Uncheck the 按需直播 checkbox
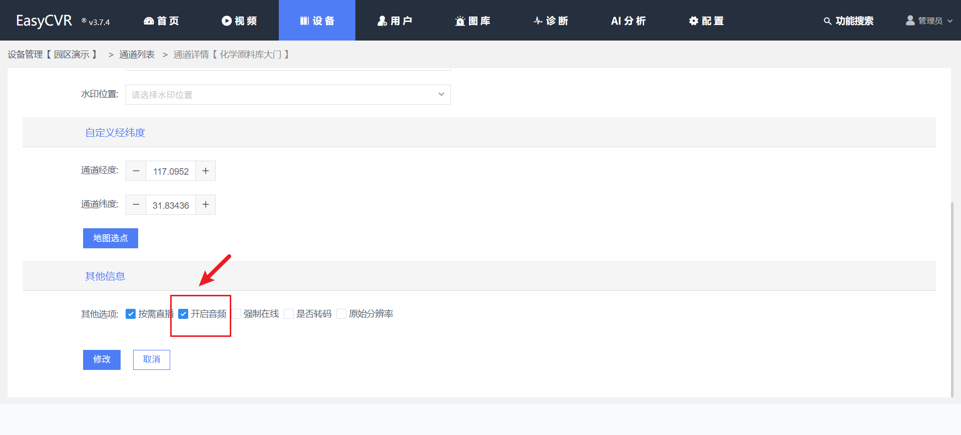Screen dimensions: 961x435 [x=131, y=314]
